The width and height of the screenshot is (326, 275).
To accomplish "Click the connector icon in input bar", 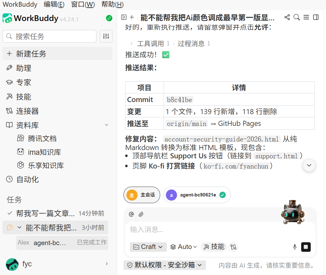I will click(x=233, y=247).
